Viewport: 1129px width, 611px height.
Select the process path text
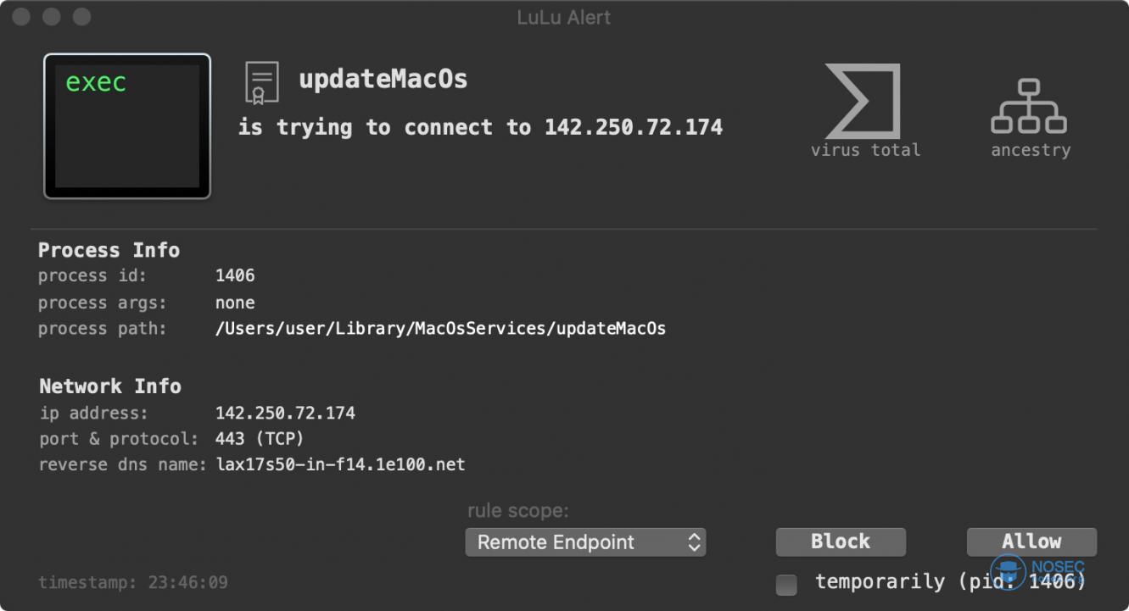pyautogui.click(x=441, y=329)
